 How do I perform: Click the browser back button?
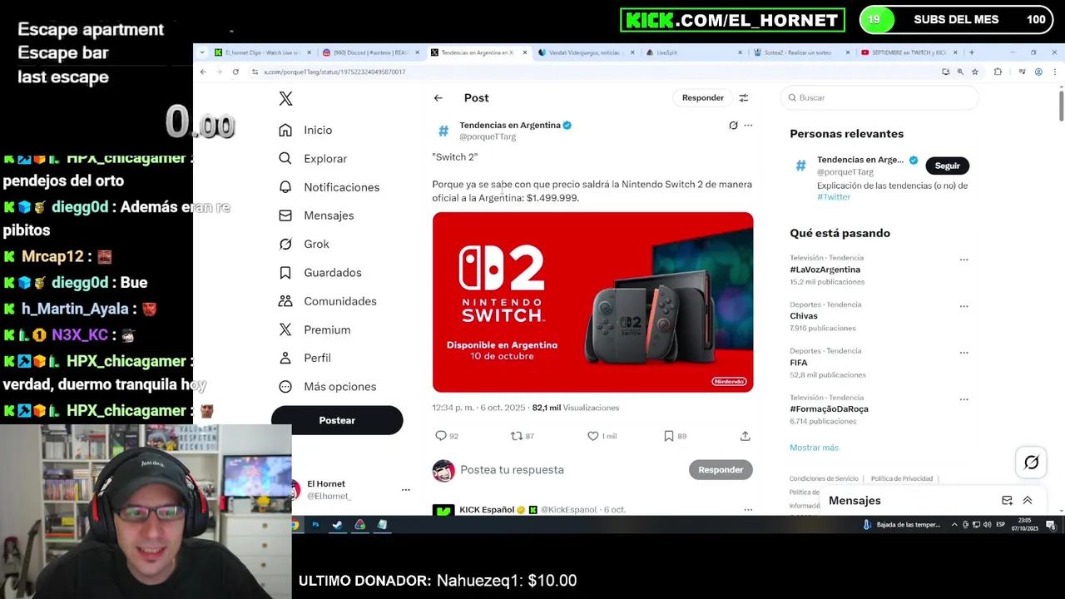(x=203, y=72)
